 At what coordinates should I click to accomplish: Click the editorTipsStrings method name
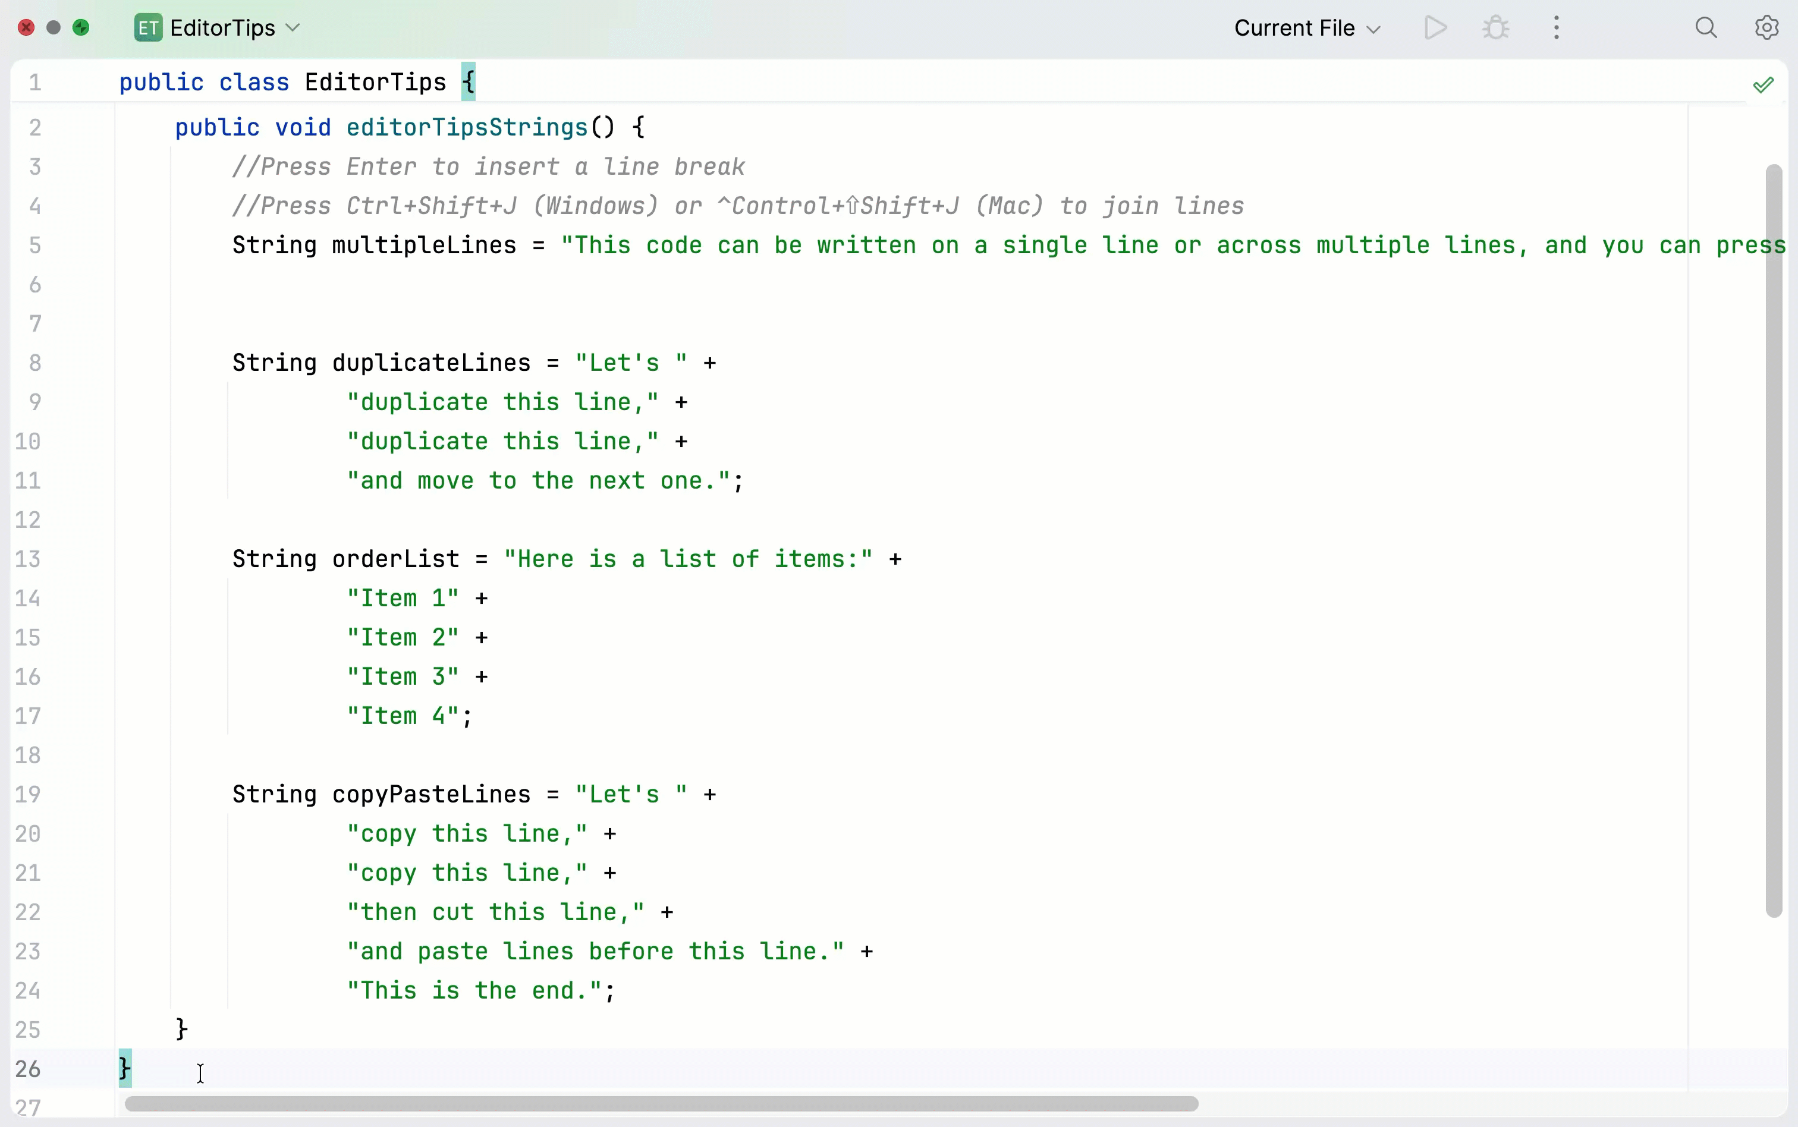(x=467, y=127)
